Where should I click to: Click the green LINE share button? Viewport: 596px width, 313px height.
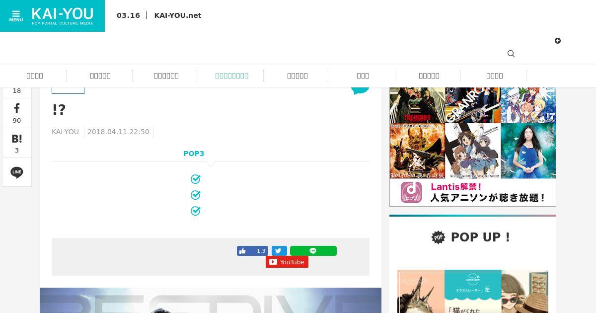point(313,251)
